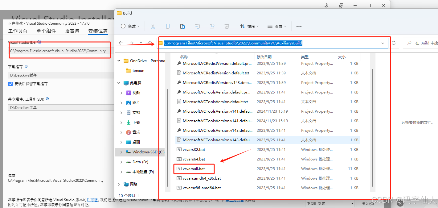Screen dimensions: 438x208
Task: Select 本地磁盘 (E:) in sidebar
Action: coord(143,172)
